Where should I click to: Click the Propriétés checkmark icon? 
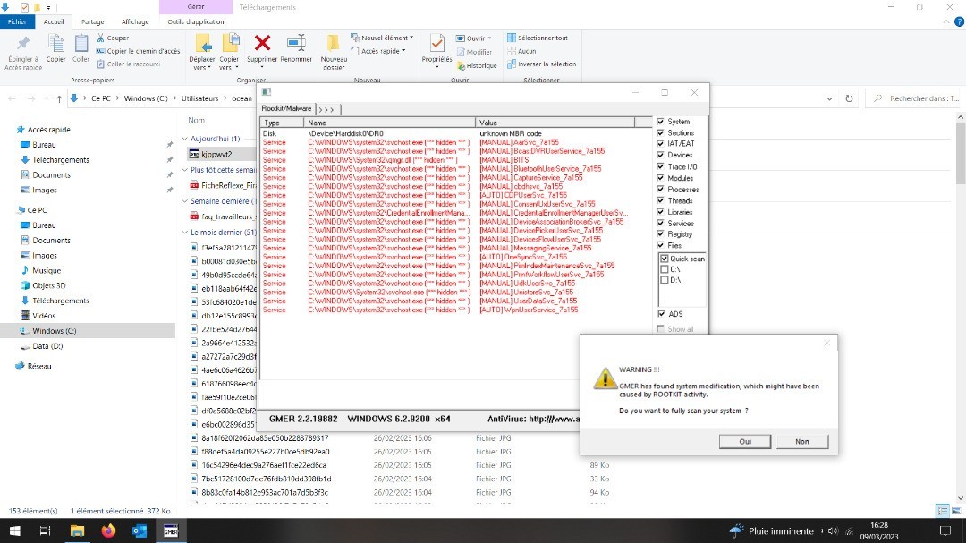point(436,43)
